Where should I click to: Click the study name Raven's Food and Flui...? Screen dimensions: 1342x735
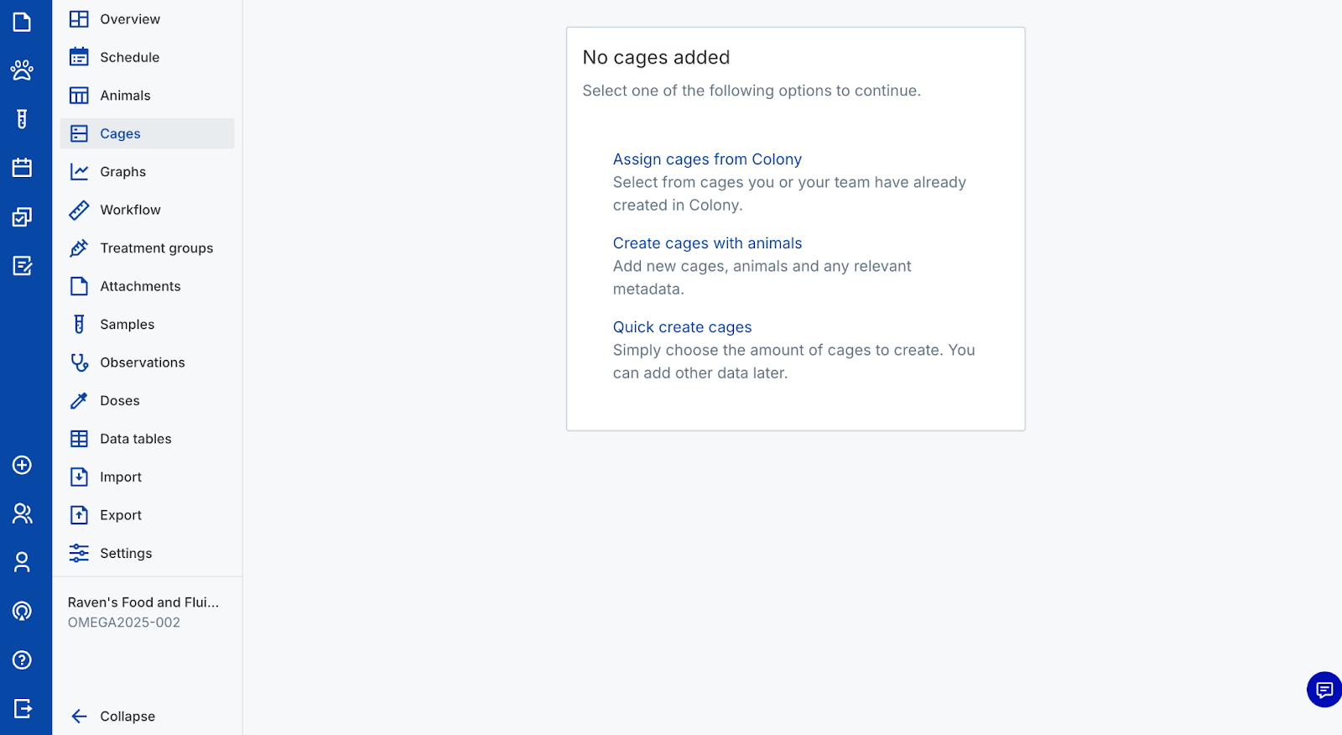point(143,602)
